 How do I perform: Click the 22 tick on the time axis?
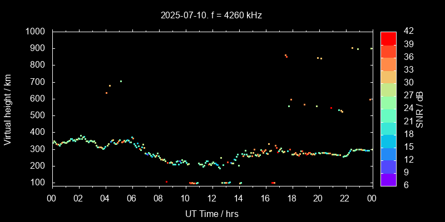345,199
